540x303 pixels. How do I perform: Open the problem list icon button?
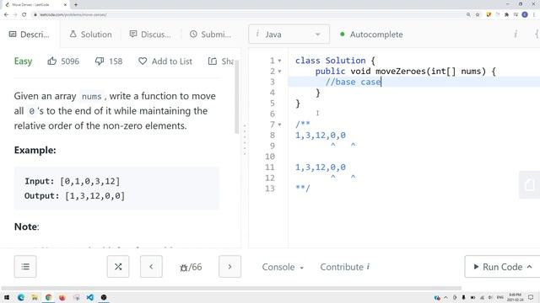[25, 267]
